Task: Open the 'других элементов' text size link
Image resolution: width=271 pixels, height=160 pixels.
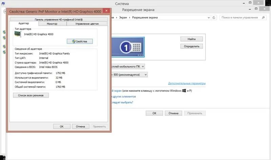Action: [x=124, y=96]
